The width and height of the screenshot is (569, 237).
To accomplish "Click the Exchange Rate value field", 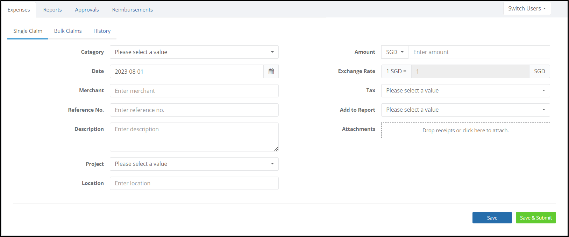I will point(470,71).
